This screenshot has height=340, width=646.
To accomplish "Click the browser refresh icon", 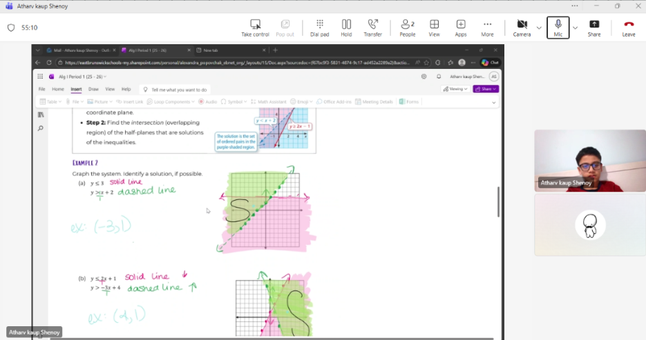I will click(48, 63).
